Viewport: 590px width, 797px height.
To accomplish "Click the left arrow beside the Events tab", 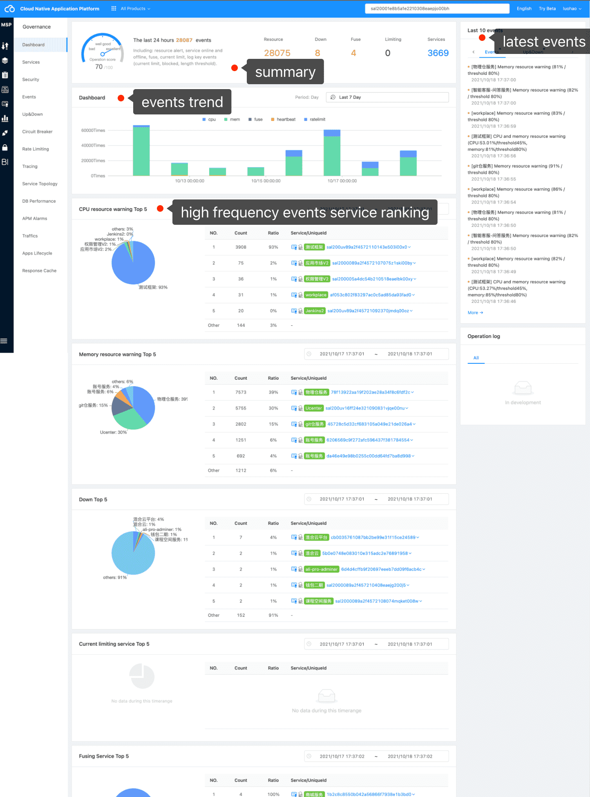I will pyautogui.click(x=474, y=52).
